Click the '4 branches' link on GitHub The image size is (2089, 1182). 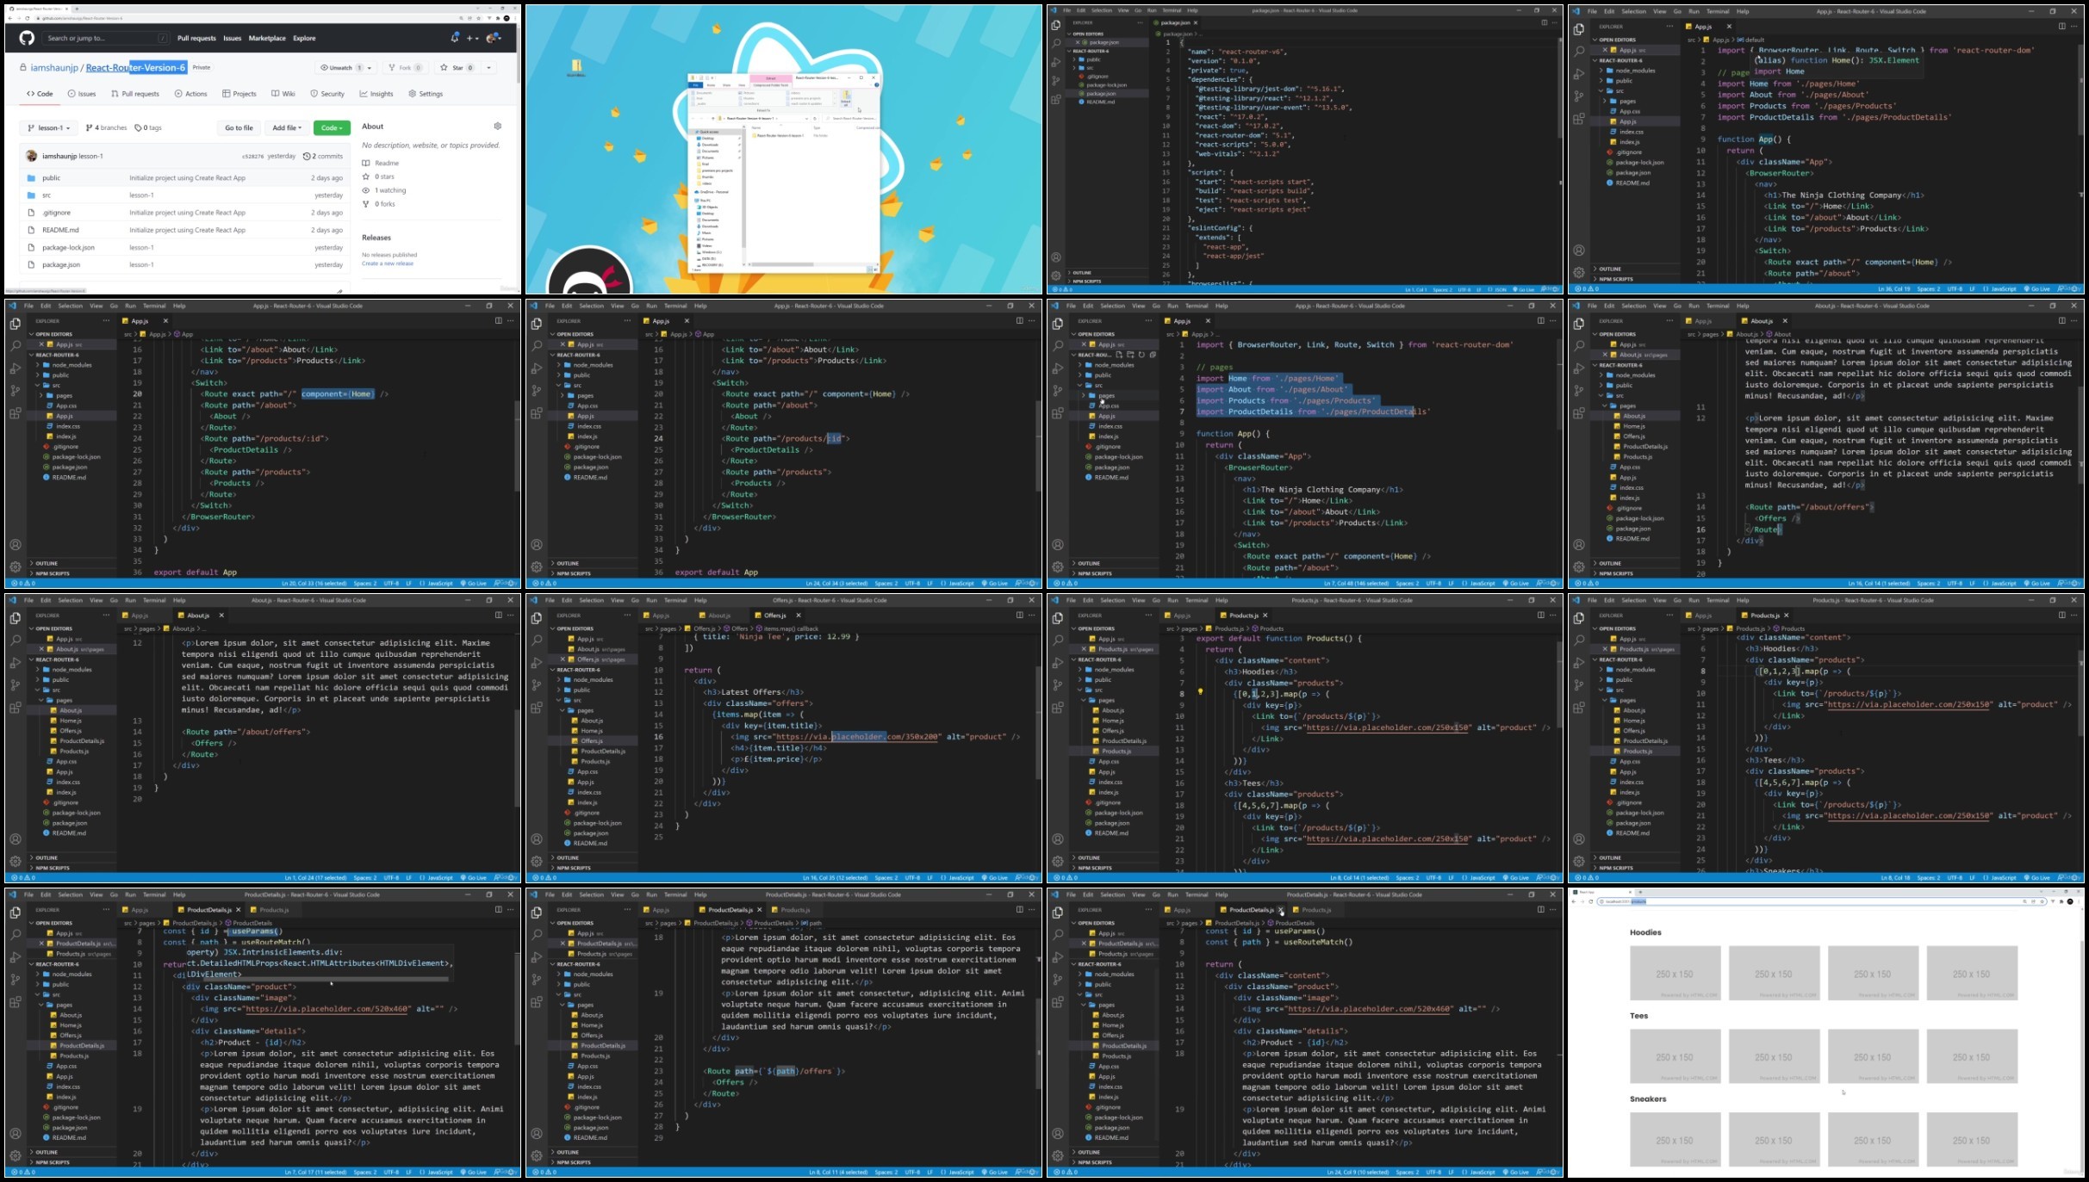106,127
